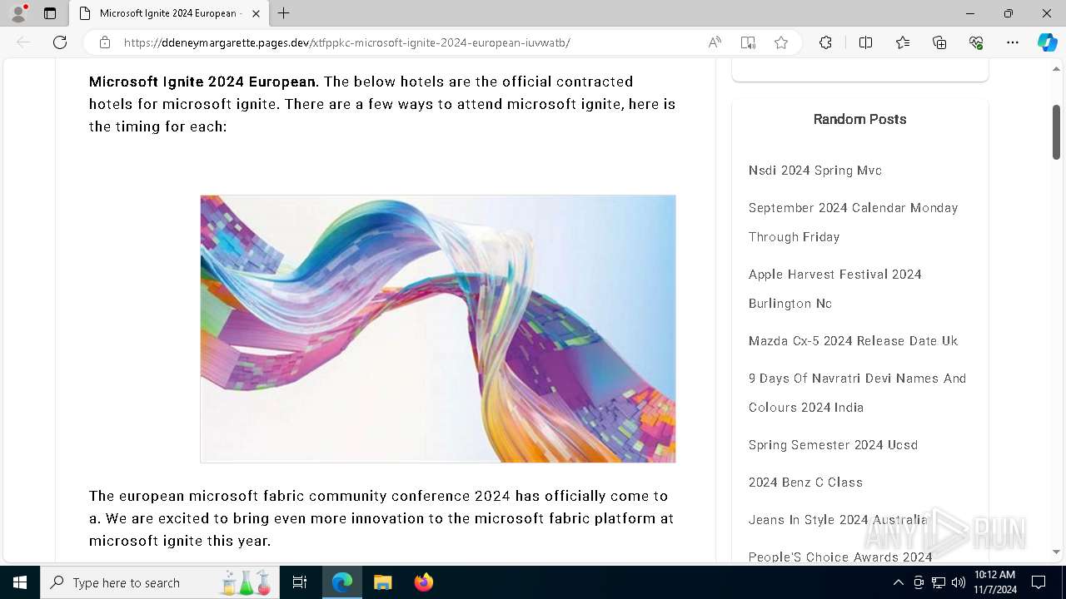The width and height of the screenshot is (1066, 599).
Task: Activate Read aloud icon
Action: tap(715, 42)
